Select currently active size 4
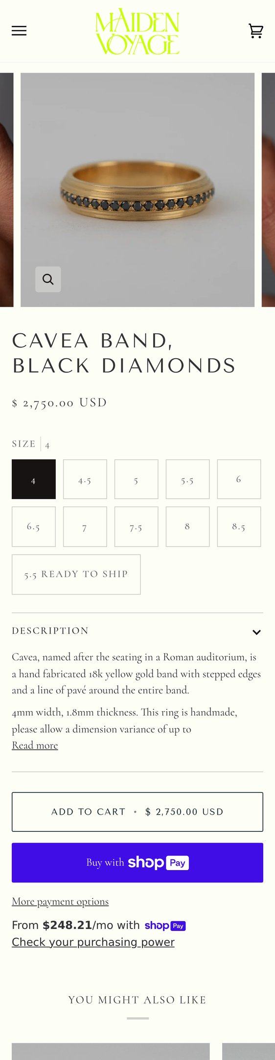The image size is (275, 1060). 34,479
